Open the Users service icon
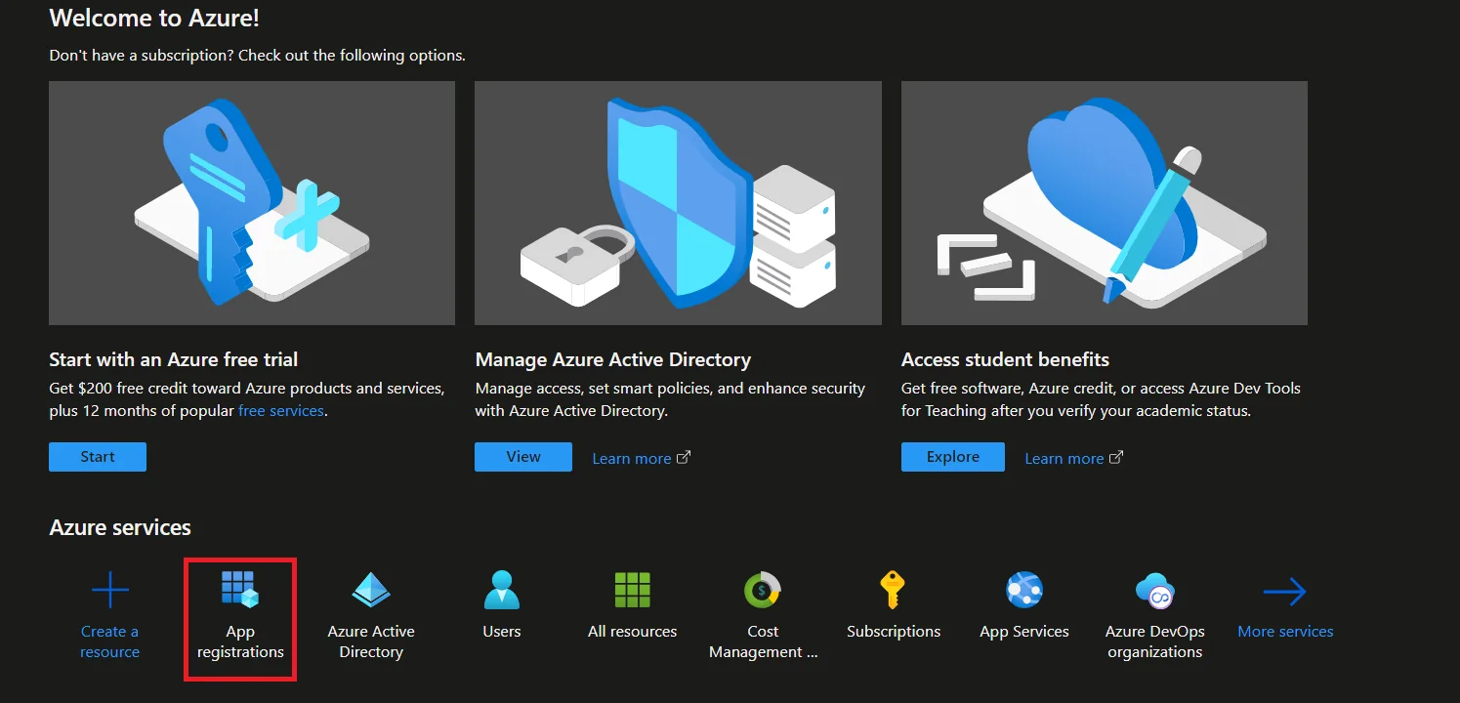This screenshot has height=703, width=1460. click(502, 591)
